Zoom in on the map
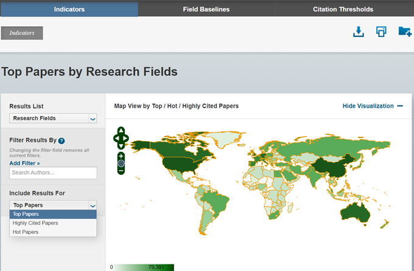This screenshot has width=414, height=271. coord(121,156)
